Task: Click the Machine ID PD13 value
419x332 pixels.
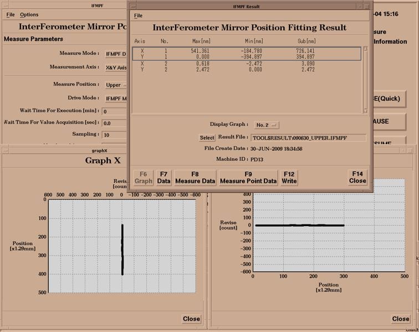Action: point(257,160)
